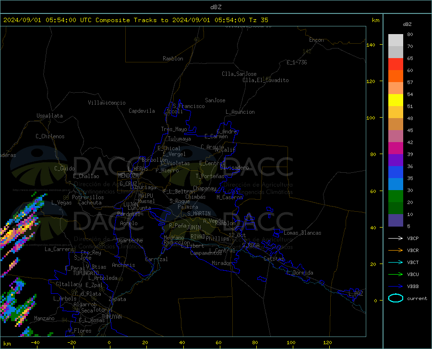432x349 pixels.
Task: Click the -40 km tick on bottom axis
Action: (35, 342)
